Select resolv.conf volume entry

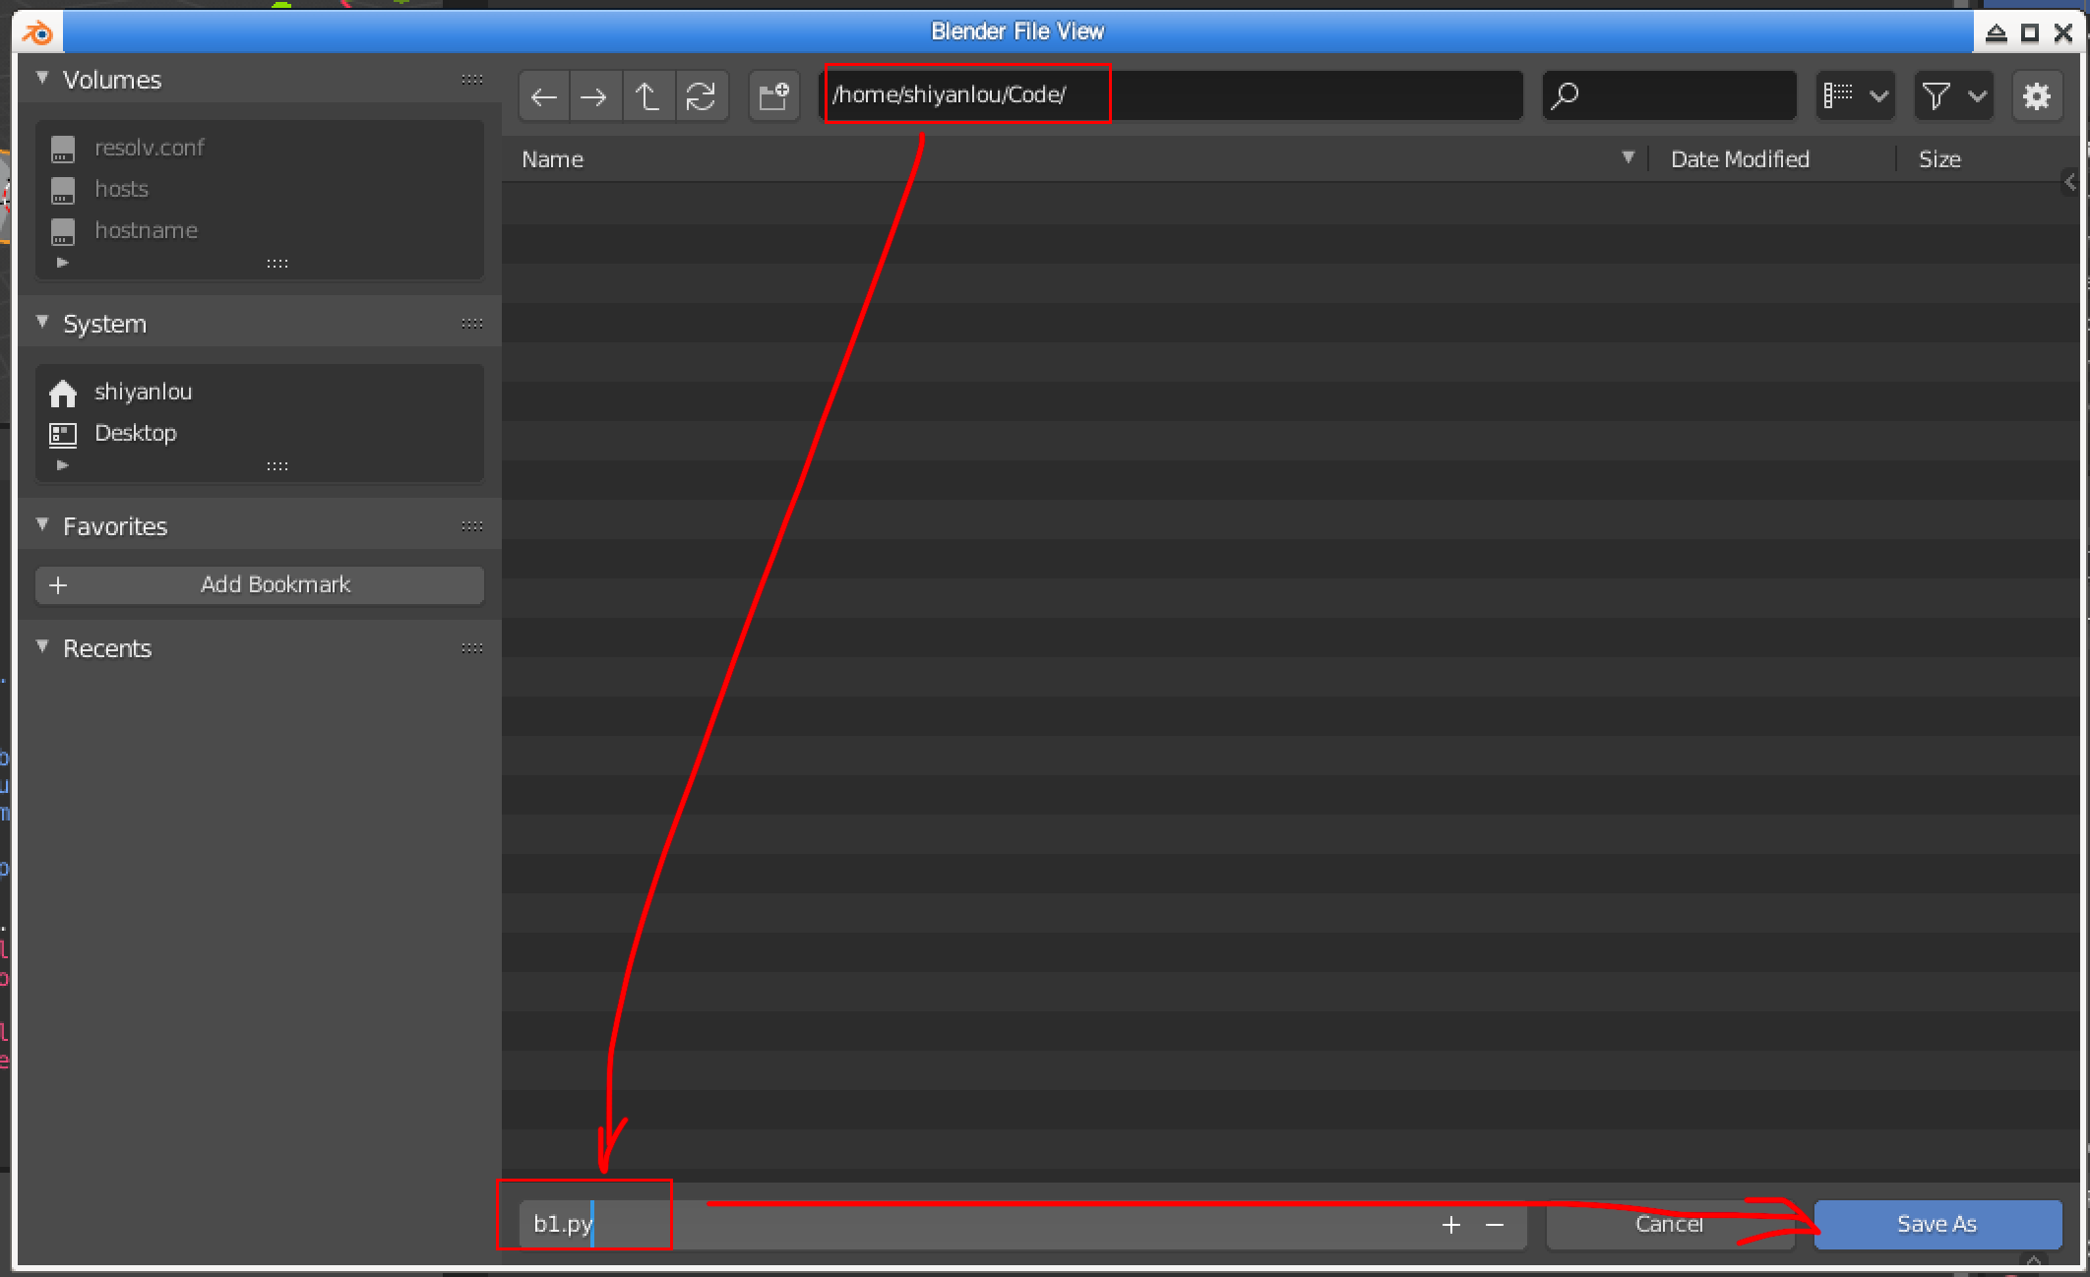(260, 148)
